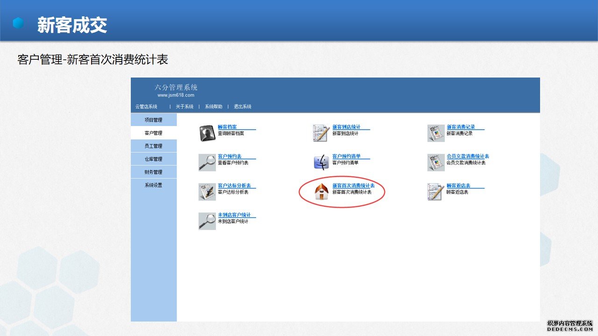Click the 顾客返店表 notepad icon
598x336 pixels.
[x=436, y=192]
